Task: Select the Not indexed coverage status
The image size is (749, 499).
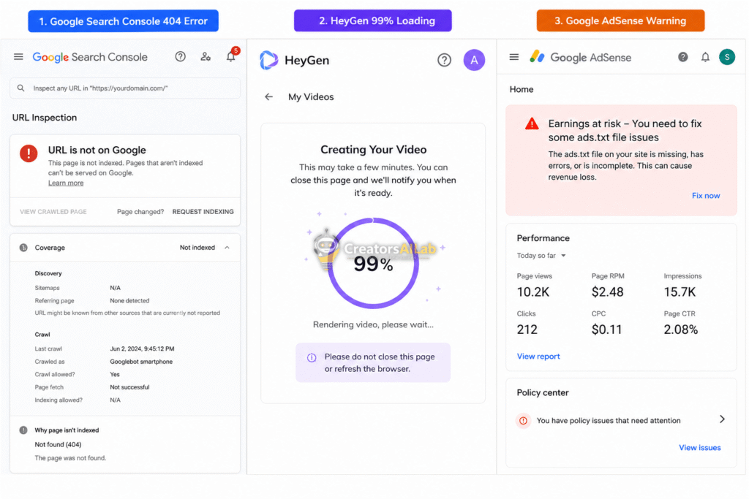Action: [x=197, y=248]
